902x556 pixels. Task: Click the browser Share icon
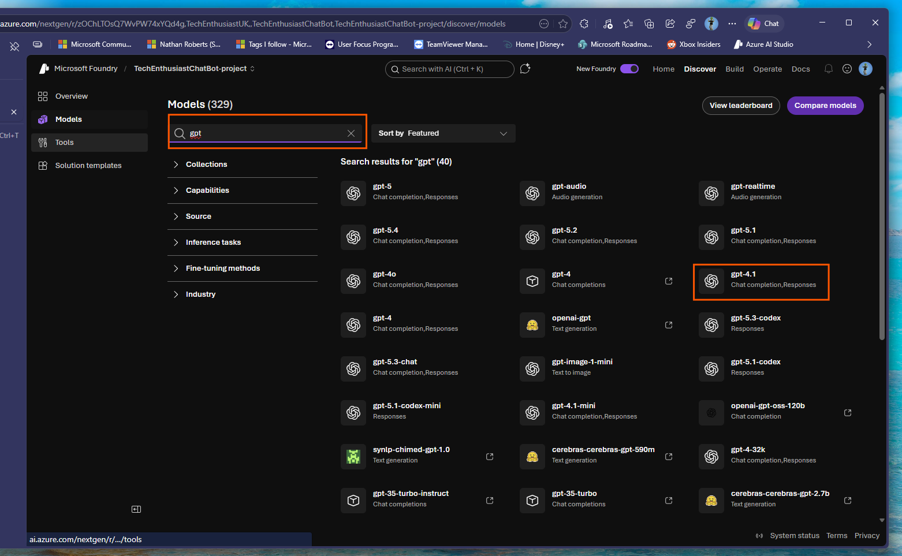(670, 24)
